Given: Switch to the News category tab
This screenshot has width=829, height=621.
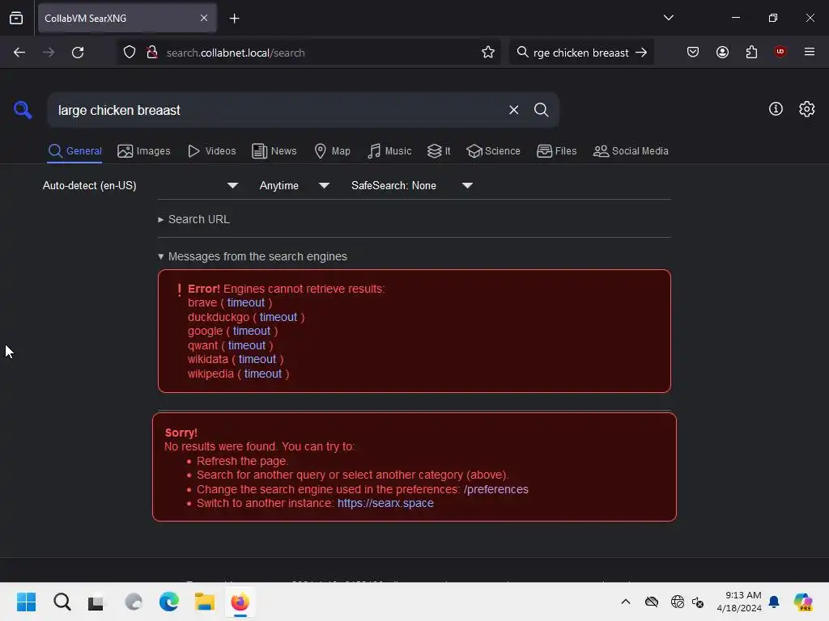Looking at the screenshot, I should [x=274, y=151].
